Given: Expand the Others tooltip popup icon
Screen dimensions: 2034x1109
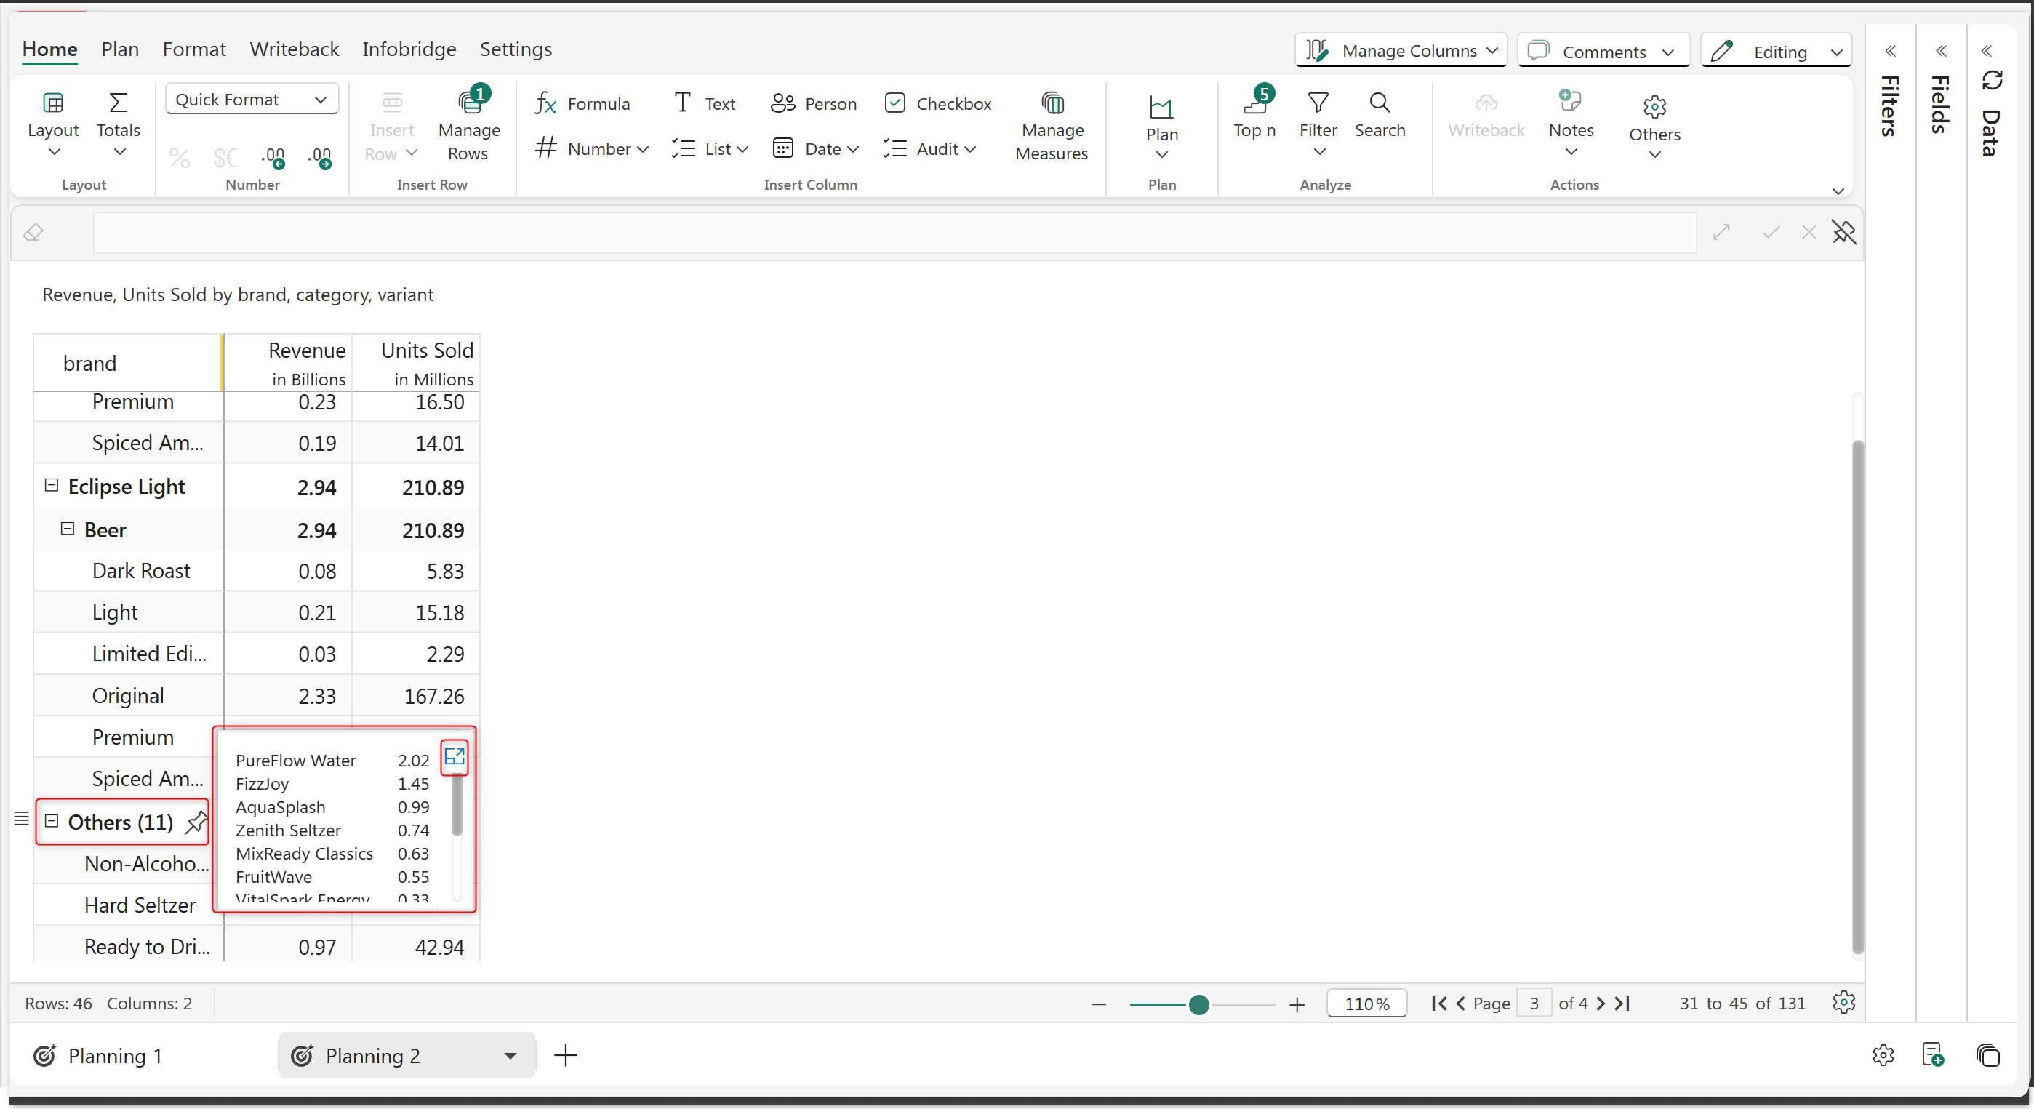Looking at the screenshot, I should coord(454,756).
